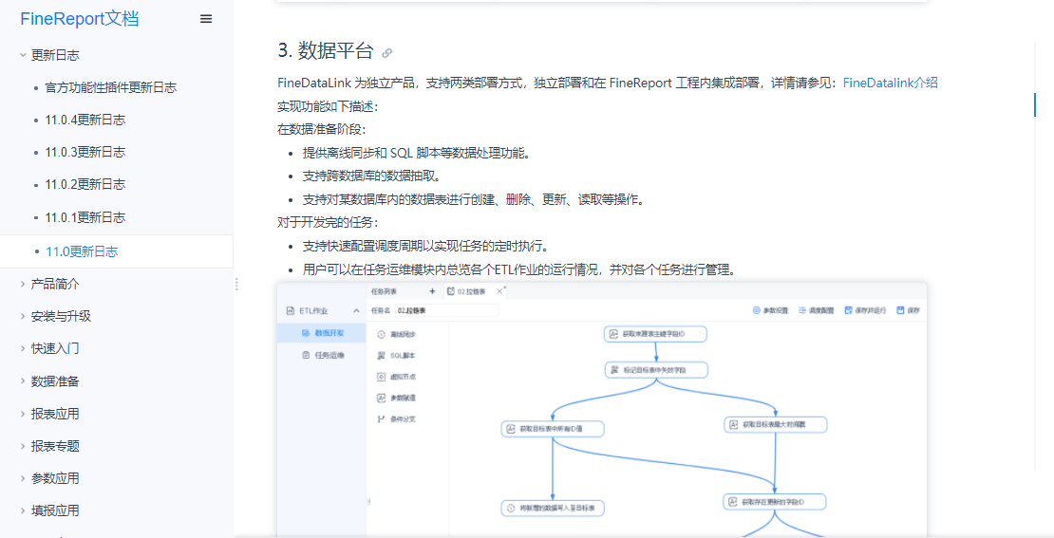Open the 11.0.2更新日志 entry

[85, 184]
